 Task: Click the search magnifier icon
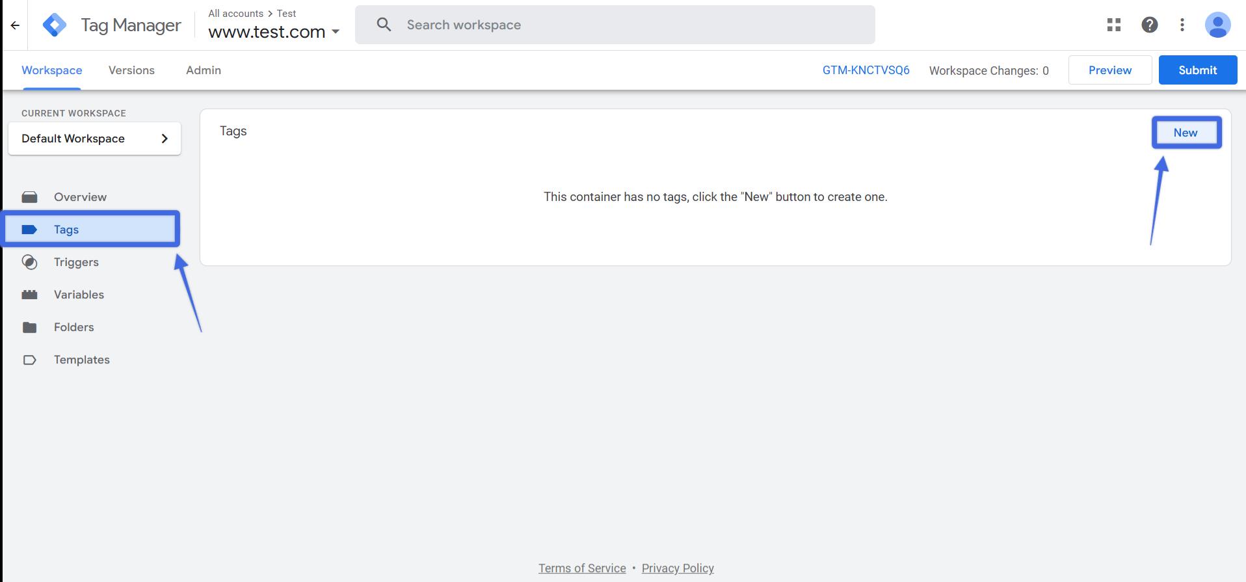click(x=384, y=25)
